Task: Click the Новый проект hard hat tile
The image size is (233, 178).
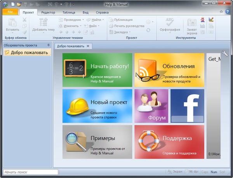Action: point(97,105)
